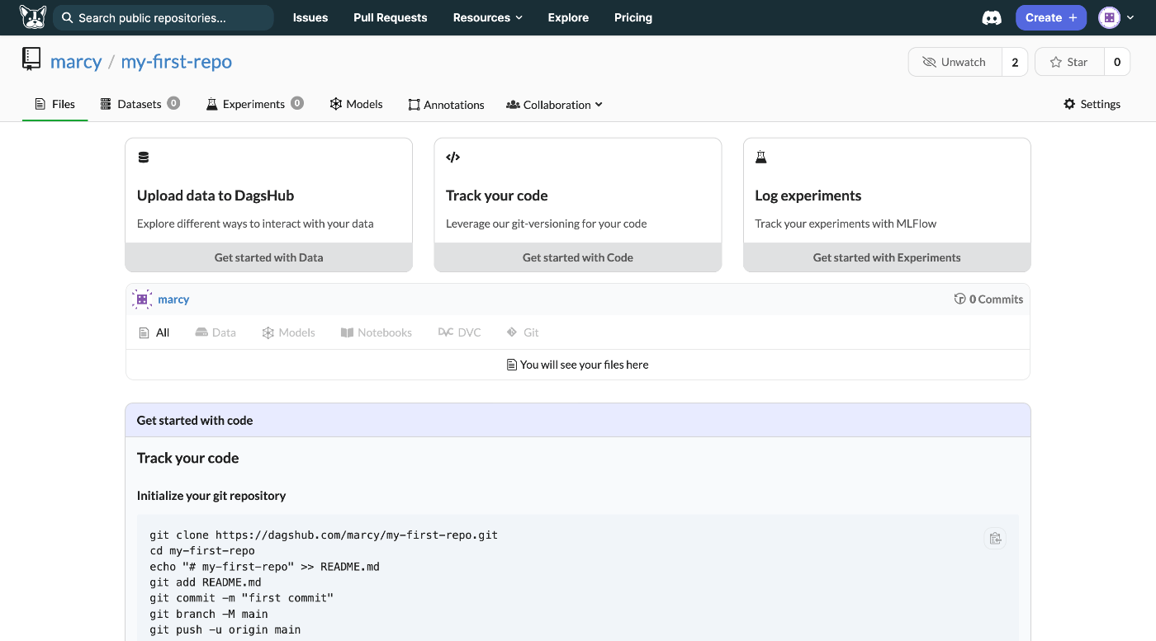Click the 'git commit -m "first commit"' line

(242, 598)
